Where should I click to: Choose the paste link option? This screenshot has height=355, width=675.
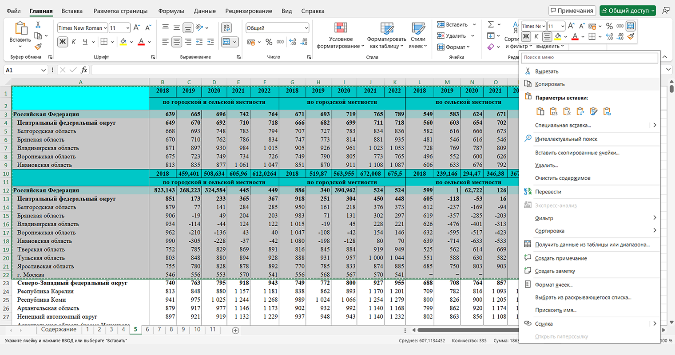pyautogui.click(x=607, y=111)
